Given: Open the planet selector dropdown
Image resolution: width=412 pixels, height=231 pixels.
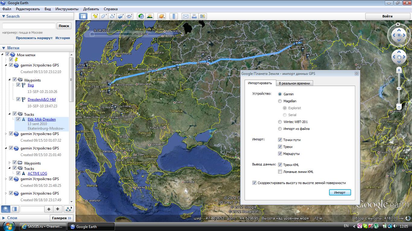Looking at the screenshot, I should click(162, 16).
